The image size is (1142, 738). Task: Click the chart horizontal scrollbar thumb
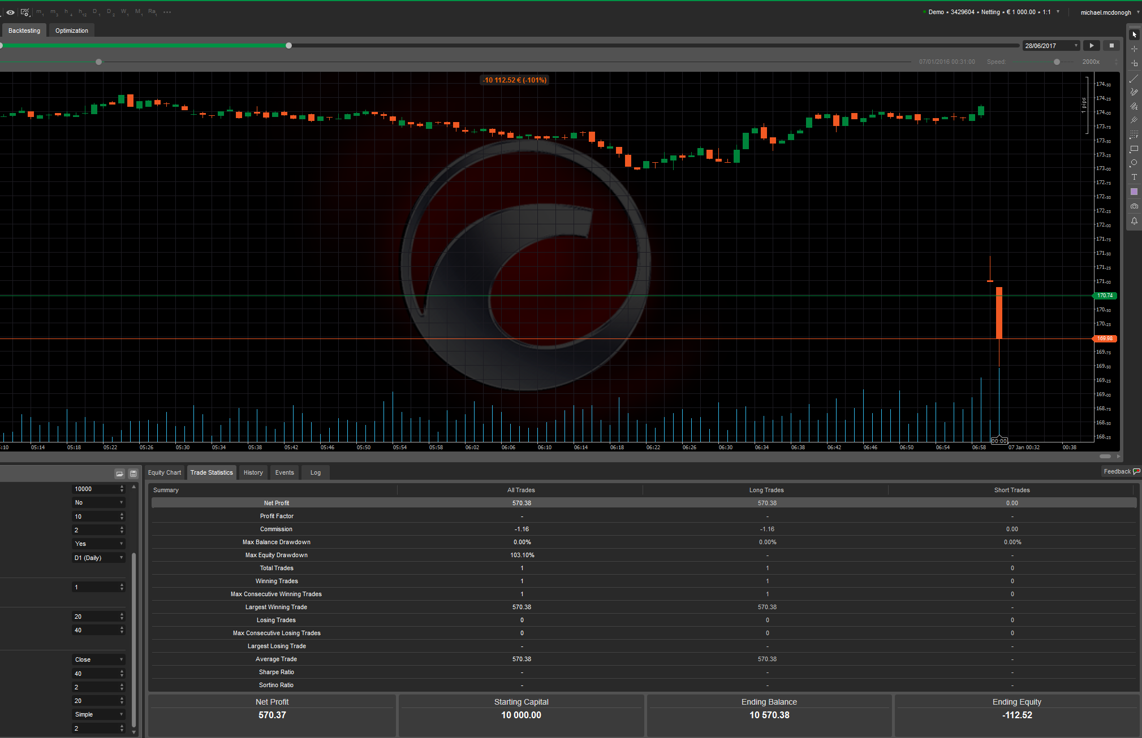coord(1105,456)
